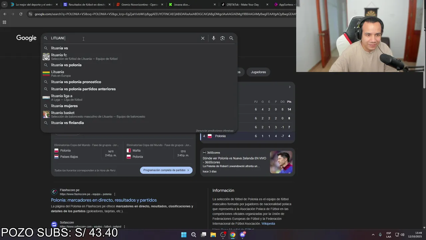Viewport: 426px width, 240px height.
Task: Go back to the previous browser page
Action: [x=5, y=14]
